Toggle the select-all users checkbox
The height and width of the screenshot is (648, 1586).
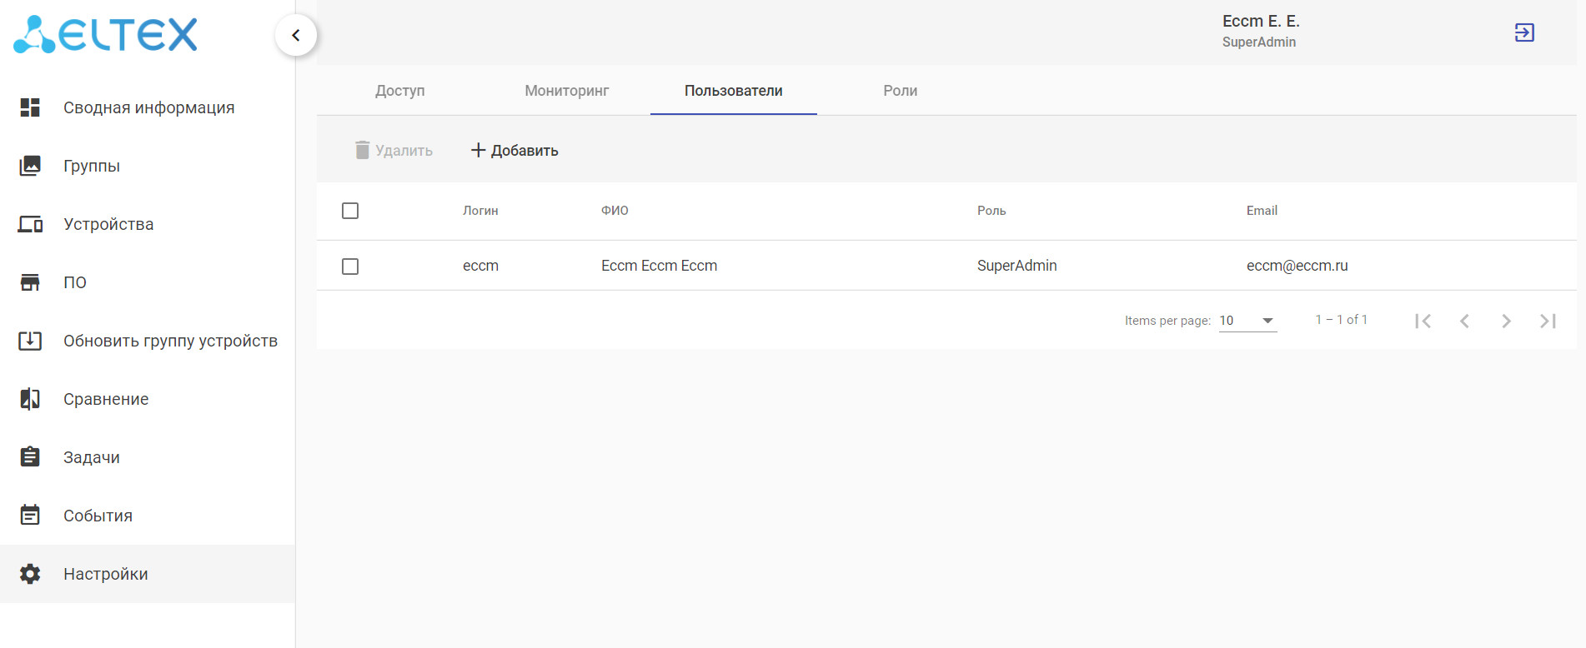pos(350,211)
